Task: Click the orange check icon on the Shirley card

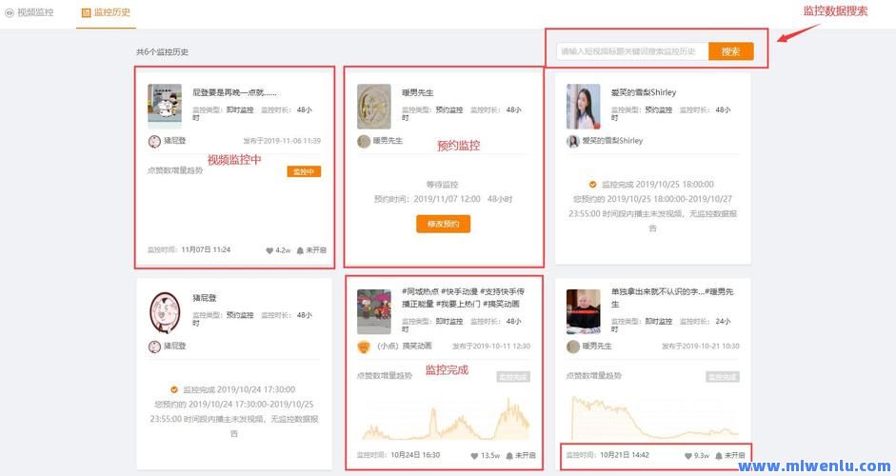Action: pyautogui.click(x=592, y=184)
